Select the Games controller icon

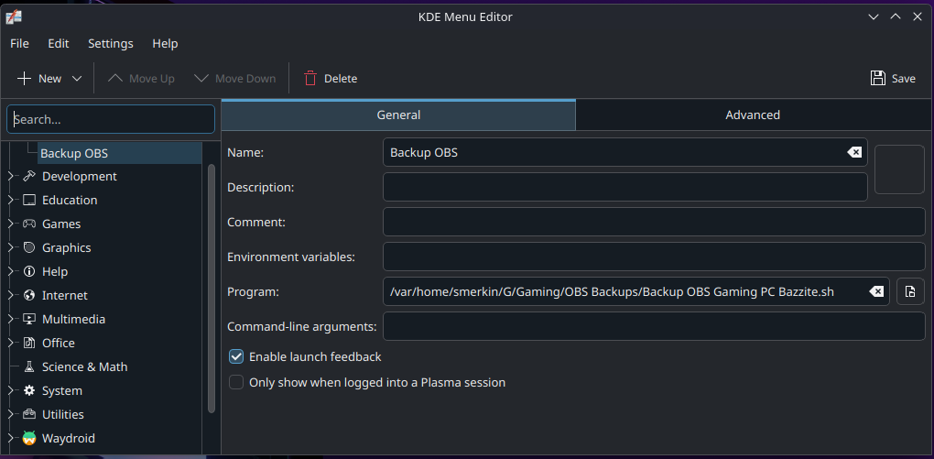point(29,224)
